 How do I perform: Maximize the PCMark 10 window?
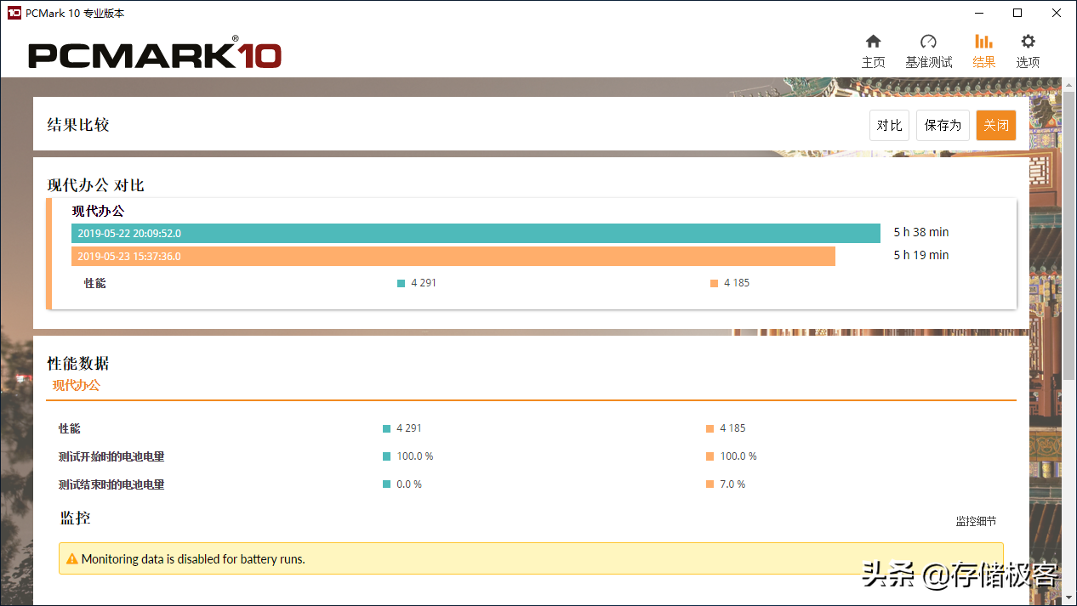point(1017,13)
